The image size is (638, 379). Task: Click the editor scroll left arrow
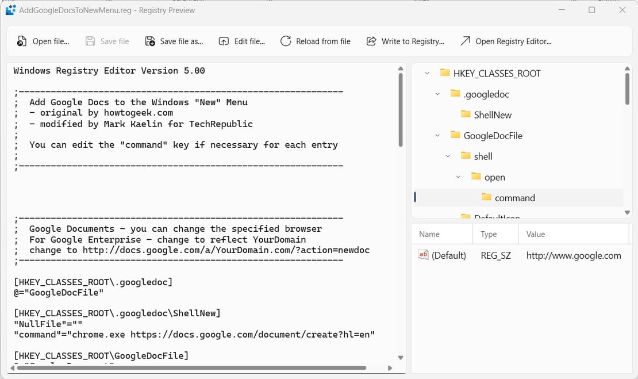point(12,368)
